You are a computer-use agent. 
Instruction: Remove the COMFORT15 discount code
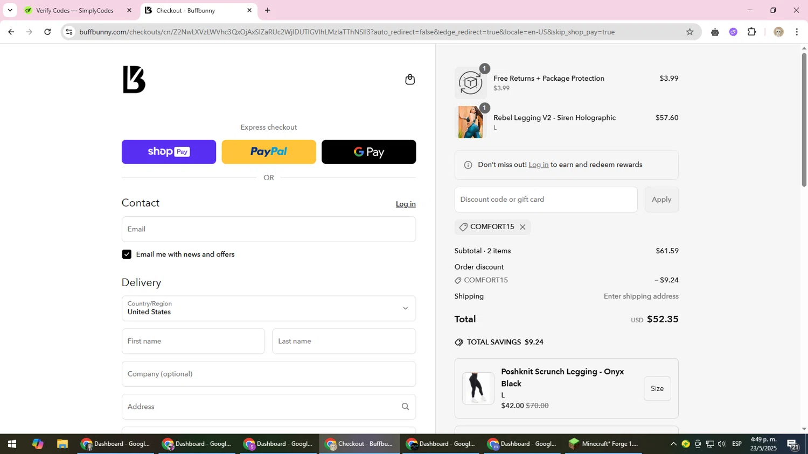click(523, 227)
